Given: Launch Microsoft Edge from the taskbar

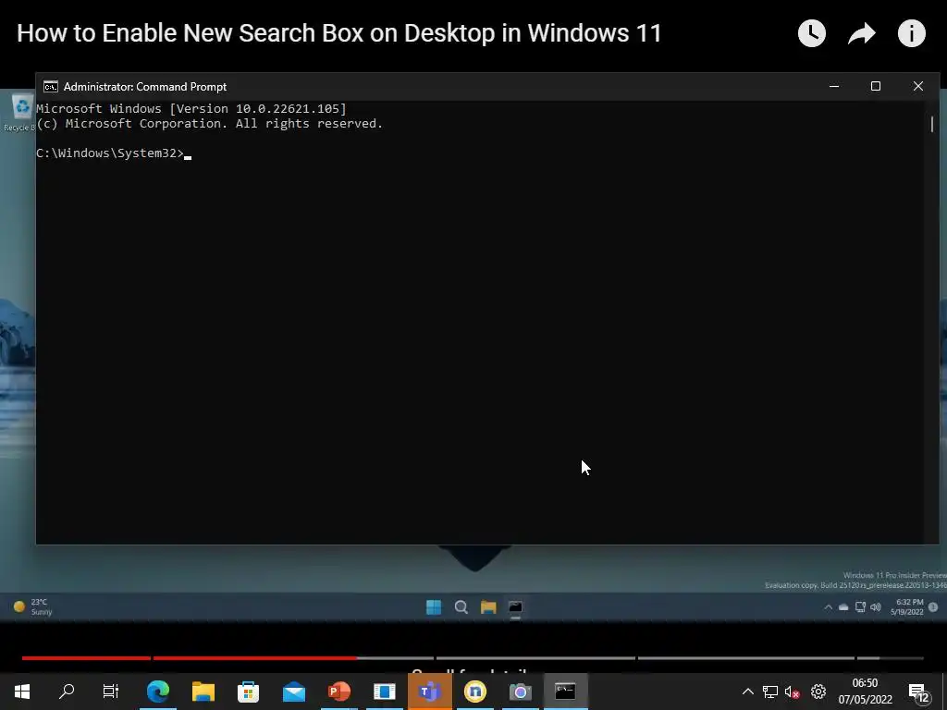Looking at the screenshot, I should click(158, 692).
